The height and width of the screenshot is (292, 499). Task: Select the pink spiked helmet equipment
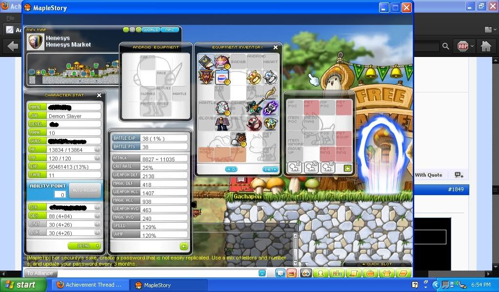click(222, 62)
